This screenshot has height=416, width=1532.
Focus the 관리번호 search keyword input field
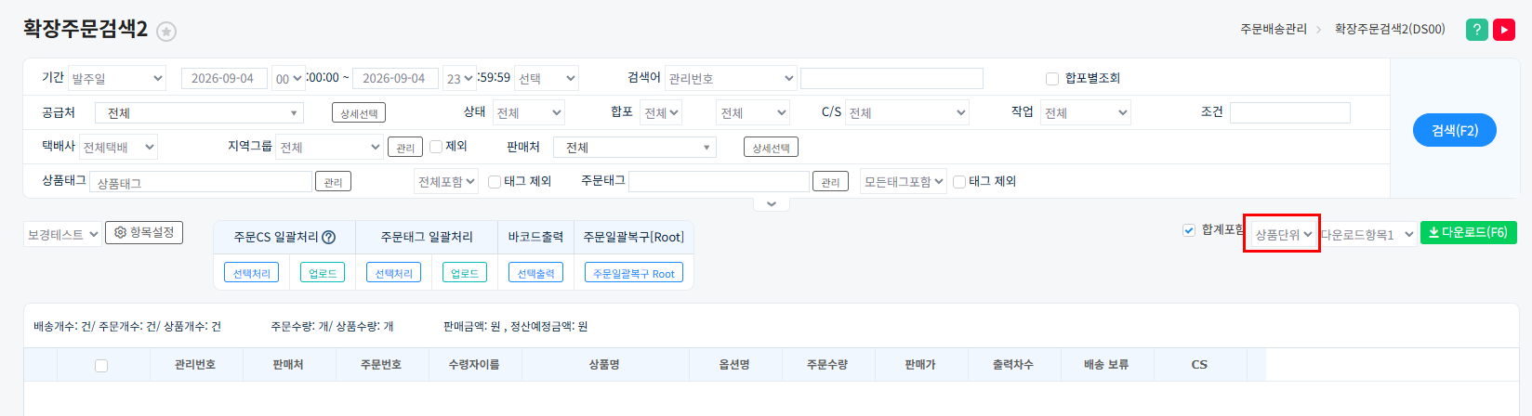tap(891, 79)
